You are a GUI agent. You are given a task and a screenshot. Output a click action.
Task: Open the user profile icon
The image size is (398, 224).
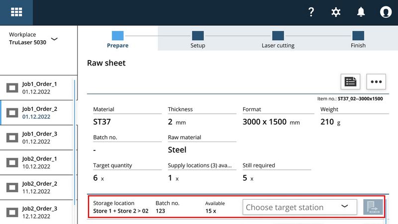tap(386, 12)
